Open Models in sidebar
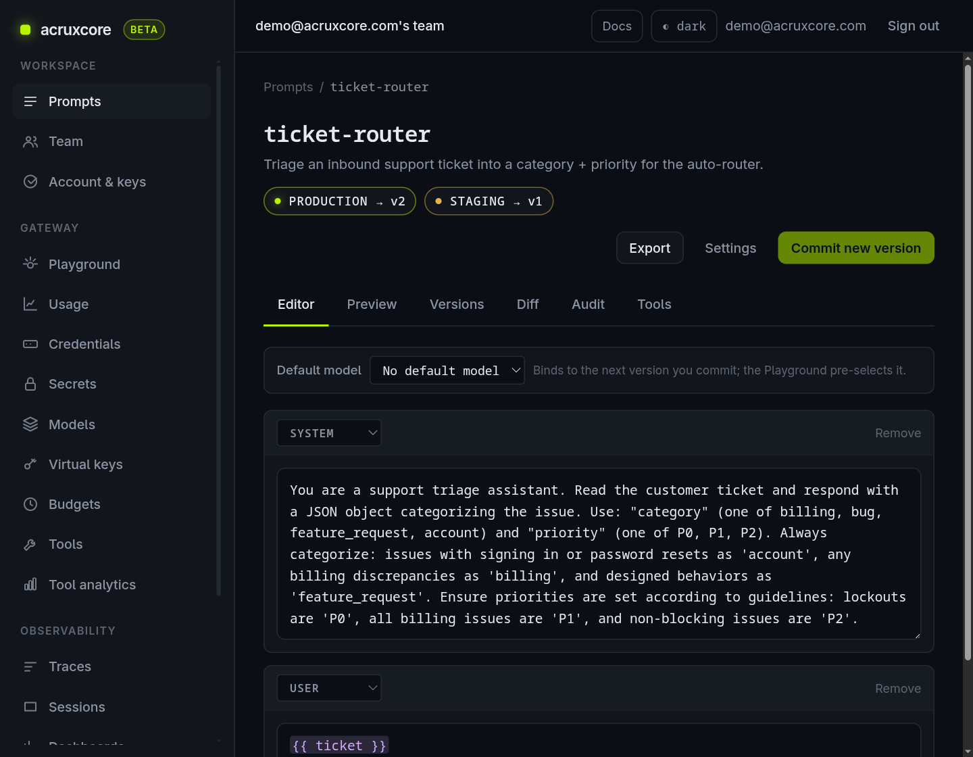This screenshot has height=757, width=973. pos(111,424)
